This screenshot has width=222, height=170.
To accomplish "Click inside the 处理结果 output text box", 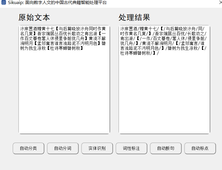I will pyautogui.click(x=164, y=92).
